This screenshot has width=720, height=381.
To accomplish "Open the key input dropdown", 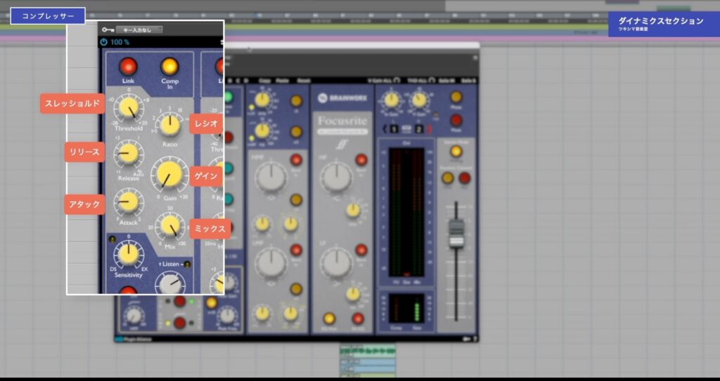I will pyautogui.click(x=139, y=29).
